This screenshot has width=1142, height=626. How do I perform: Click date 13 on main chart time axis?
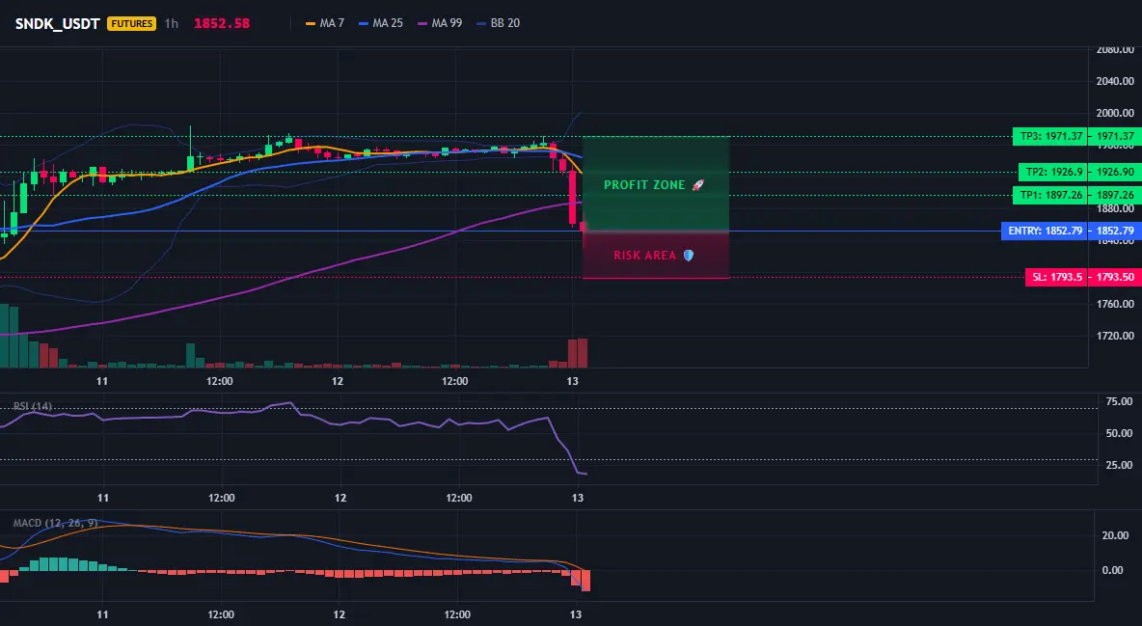pos(573,381)
